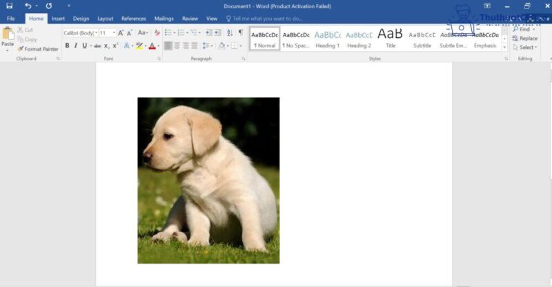Image resolution: width=552 pixels, height=287 pixels.
Task: Toggle Italic formatting
Action: (x=76, y=45)
